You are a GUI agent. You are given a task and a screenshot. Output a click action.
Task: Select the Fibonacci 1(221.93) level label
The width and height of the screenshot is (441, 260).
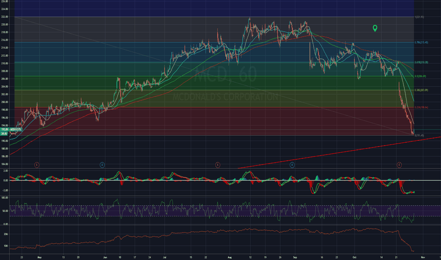(419, 17)
